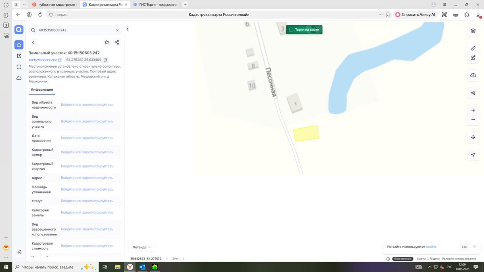Open Outlook from taskbar
Image resolution: width=484 pixels, height=272 pixels.
coord(142,267)
